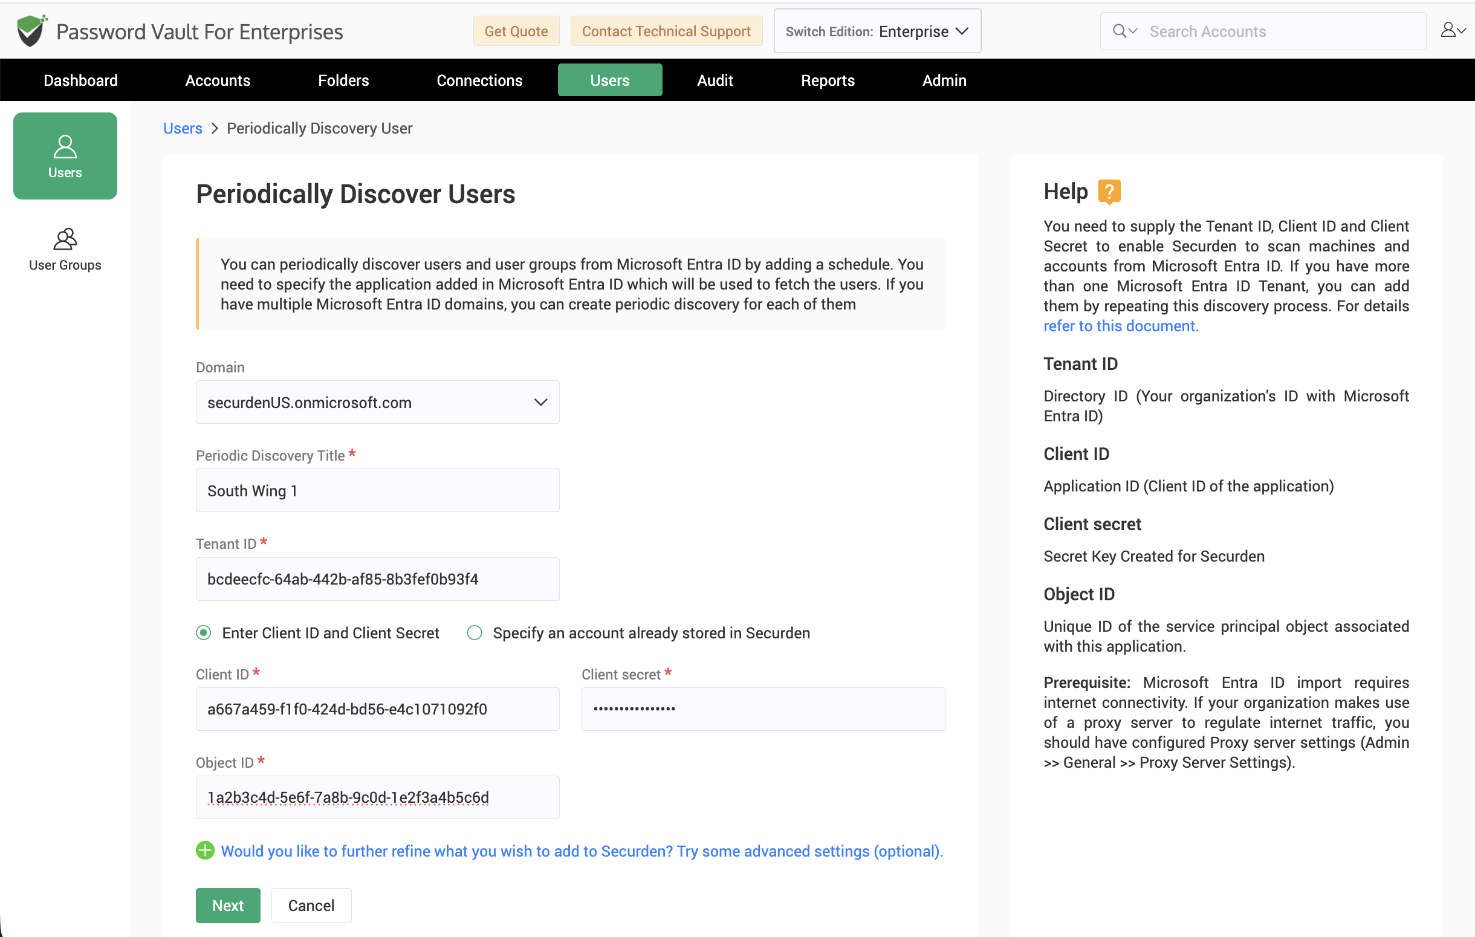Click the Next button
Screen dimensions: 1475x937
click(x=228, y=904)
